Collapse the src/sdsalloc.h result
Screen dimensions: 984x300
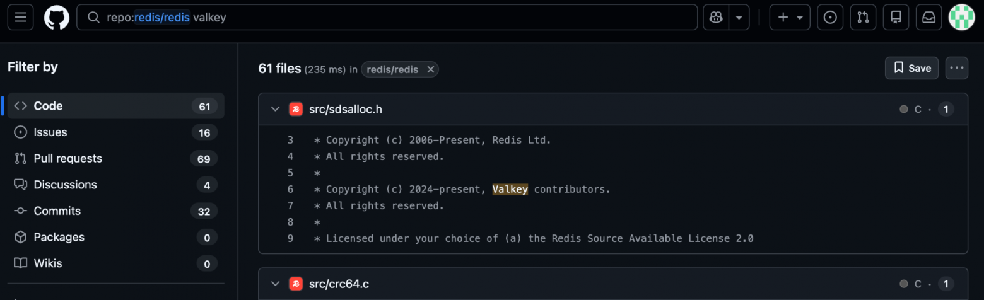click(275, 109)
